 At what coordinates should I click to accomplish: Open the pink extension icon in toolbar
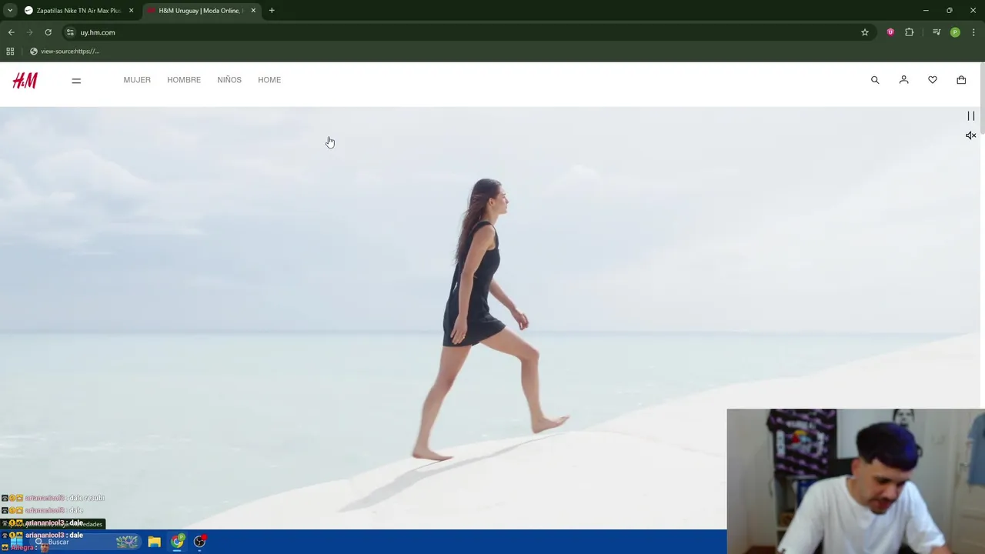click(x=890, y=32)
